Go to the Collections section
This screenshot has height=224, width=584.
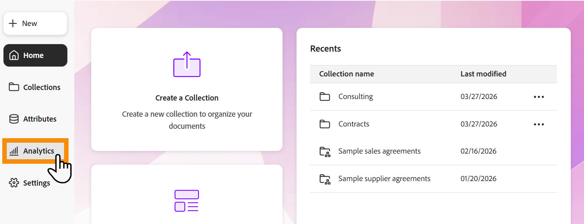point(41,87)
